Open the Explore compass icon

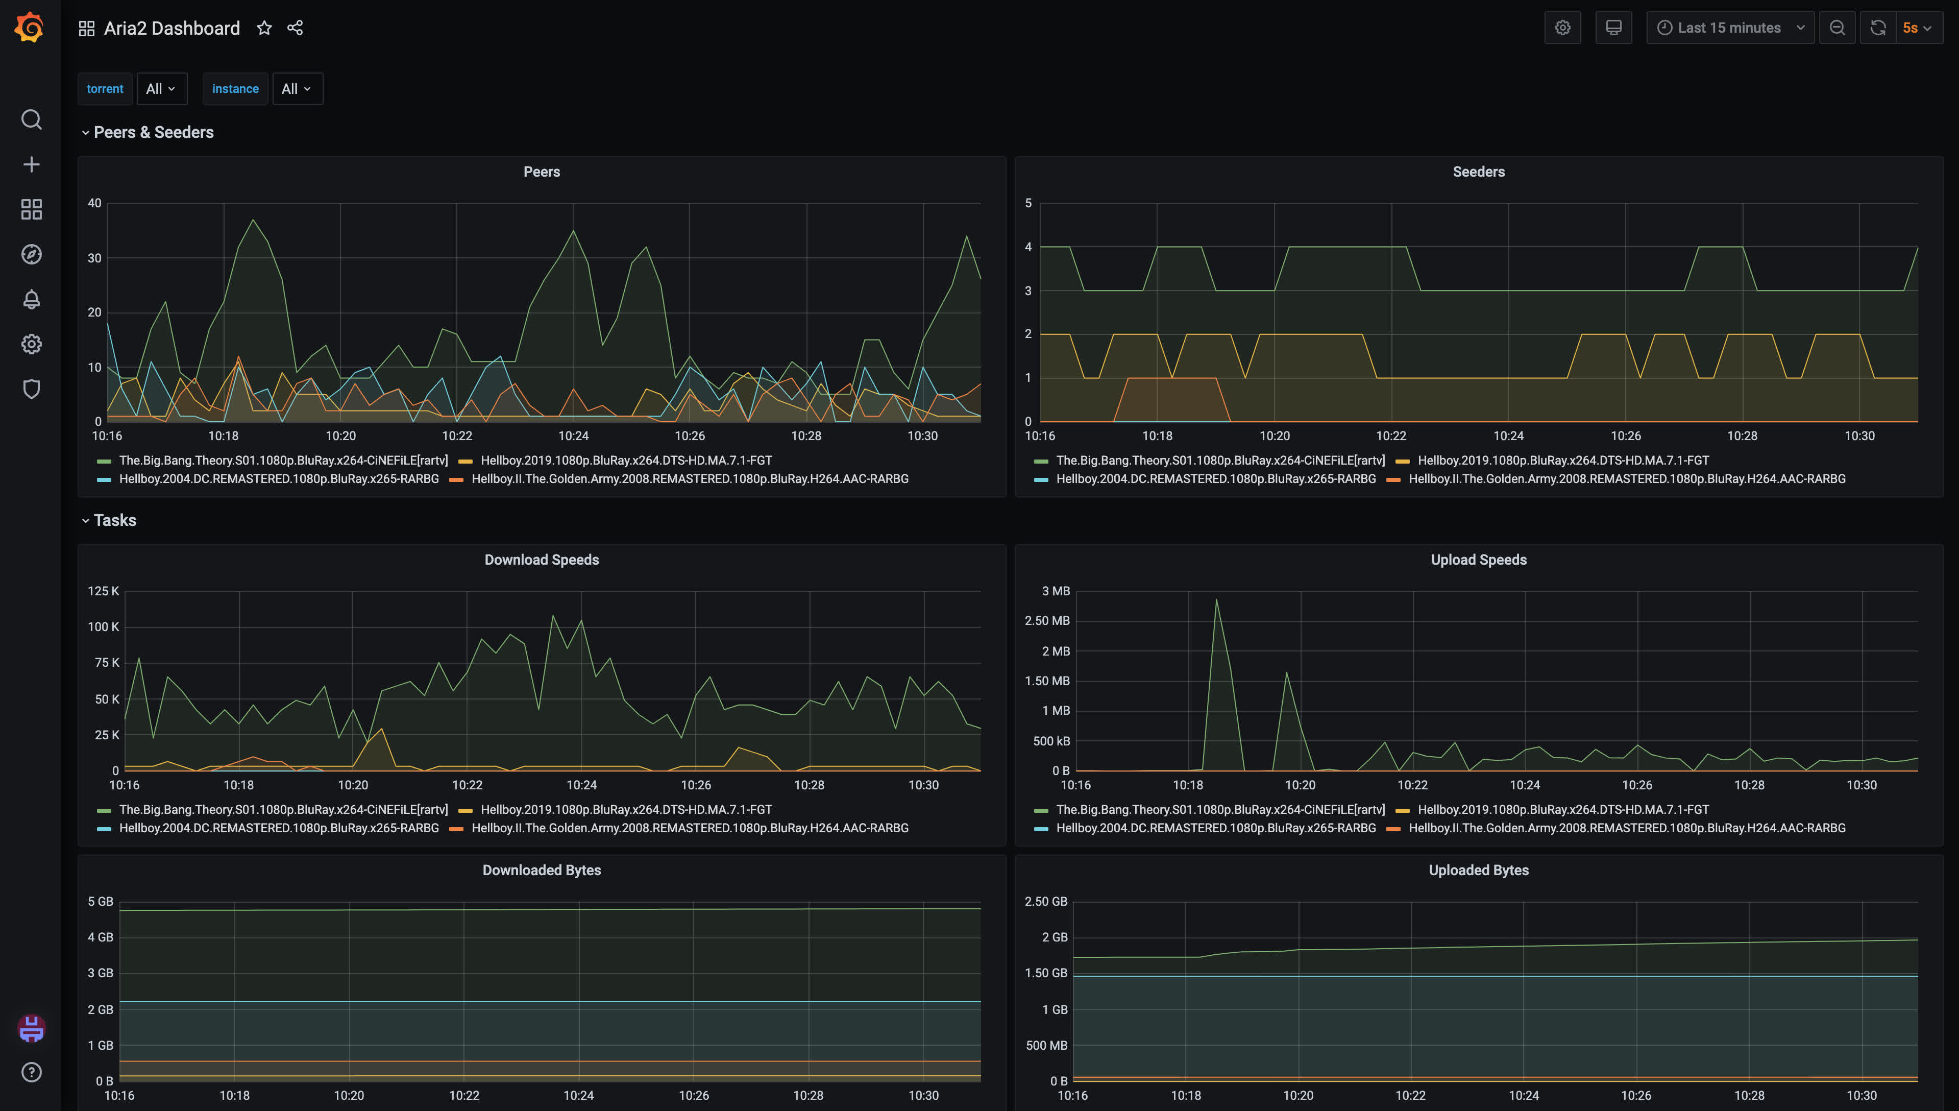[31, 254]
